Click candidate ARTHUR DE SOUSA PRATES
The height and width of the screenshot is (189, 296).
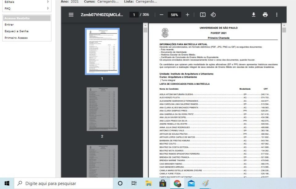pyautogui.click(x=174, y=134)
